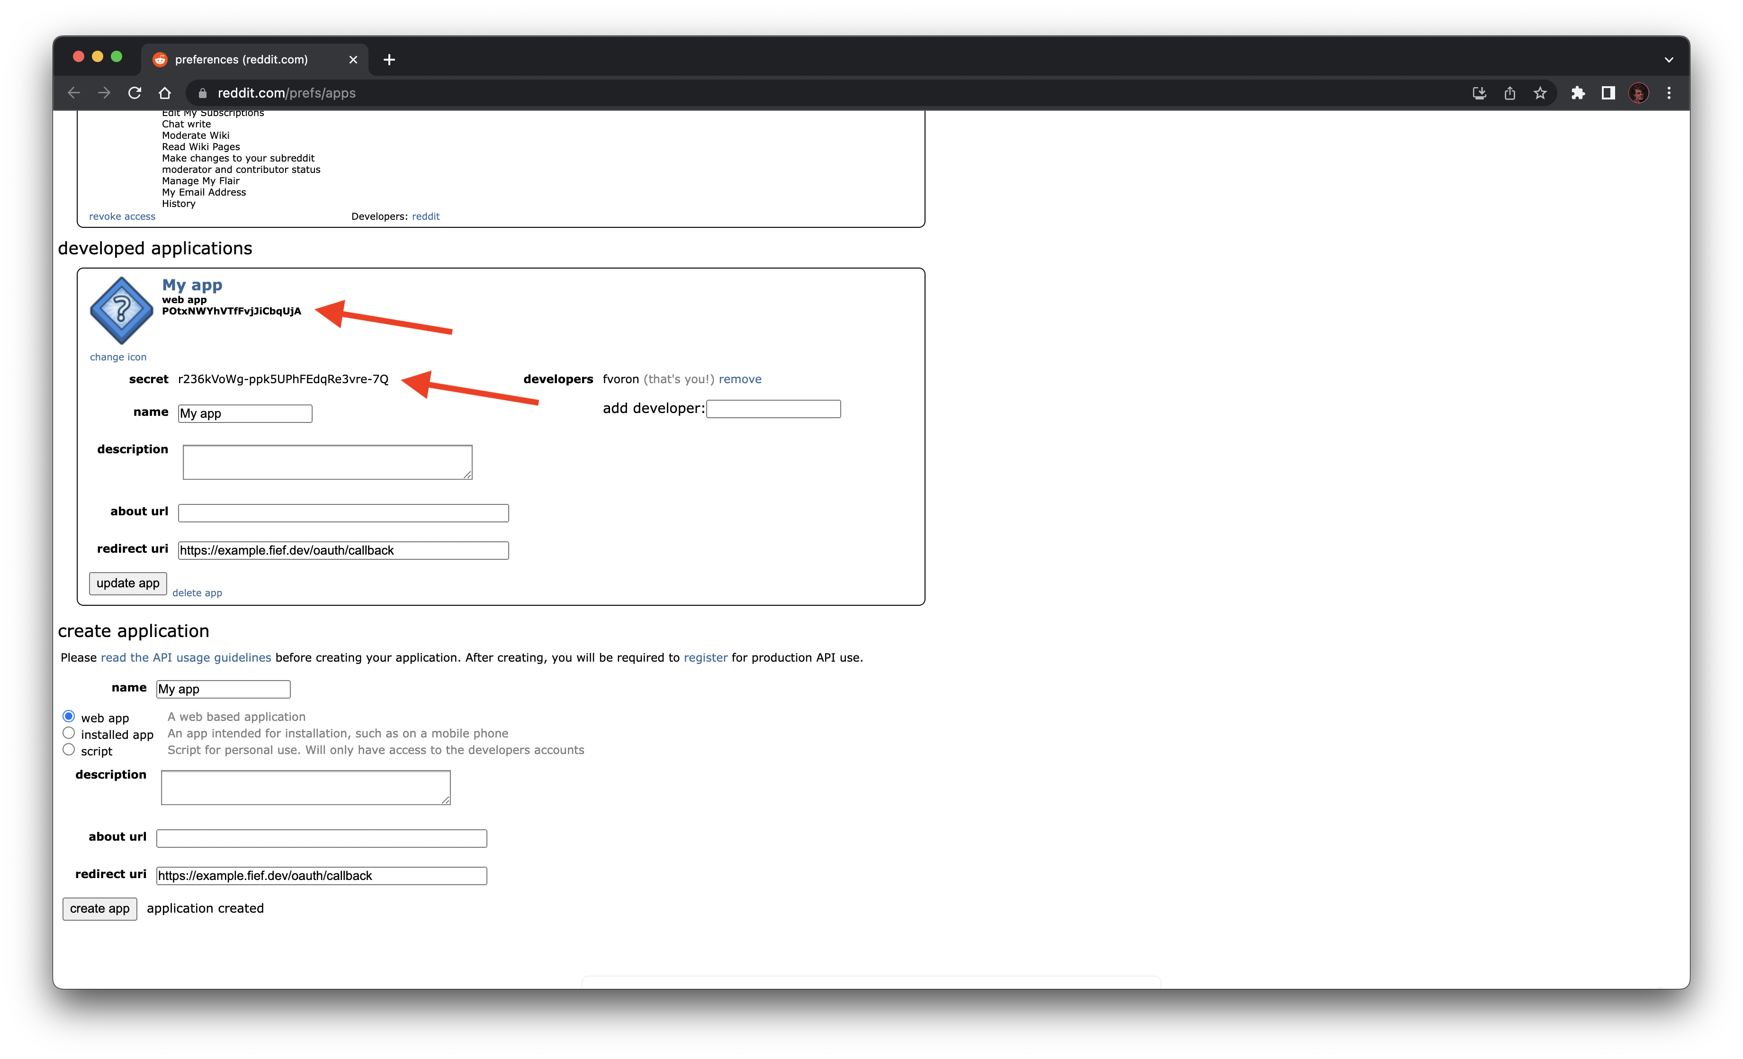The width and height of the screenshot is (1743, 1059).
Task: Click the share icon in the toolbar
Action: pyautogui.click(x=1510, y=93)
